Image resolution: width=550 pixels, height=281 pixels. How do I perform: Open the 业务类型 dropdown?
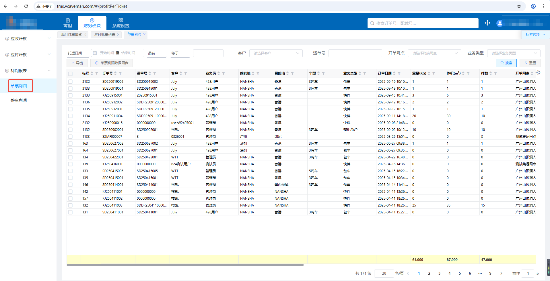click(513, 53)
